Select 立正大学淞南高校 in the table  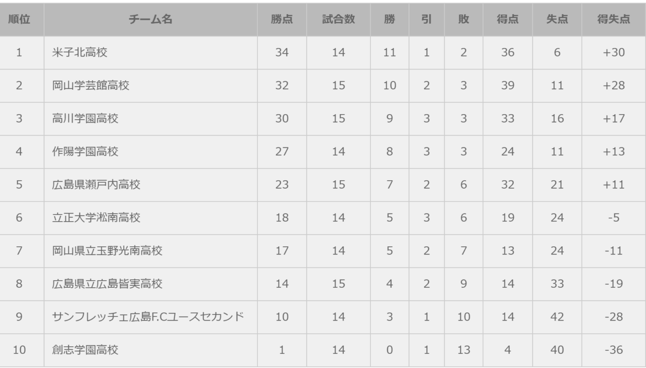click(x=96, y=218)
